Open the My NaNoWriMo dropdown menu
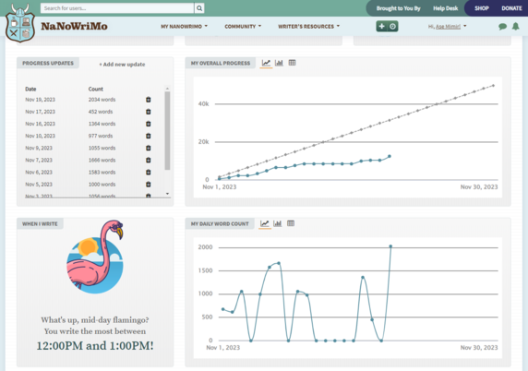Image resolution: width=528 pixels, height=371 pixels. 185,26
